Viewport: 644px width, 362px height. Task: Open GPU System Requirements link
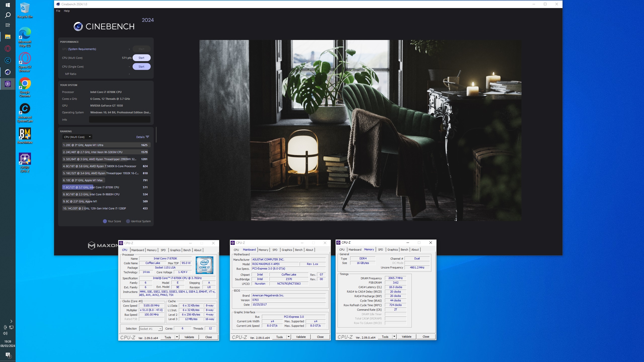82,49
